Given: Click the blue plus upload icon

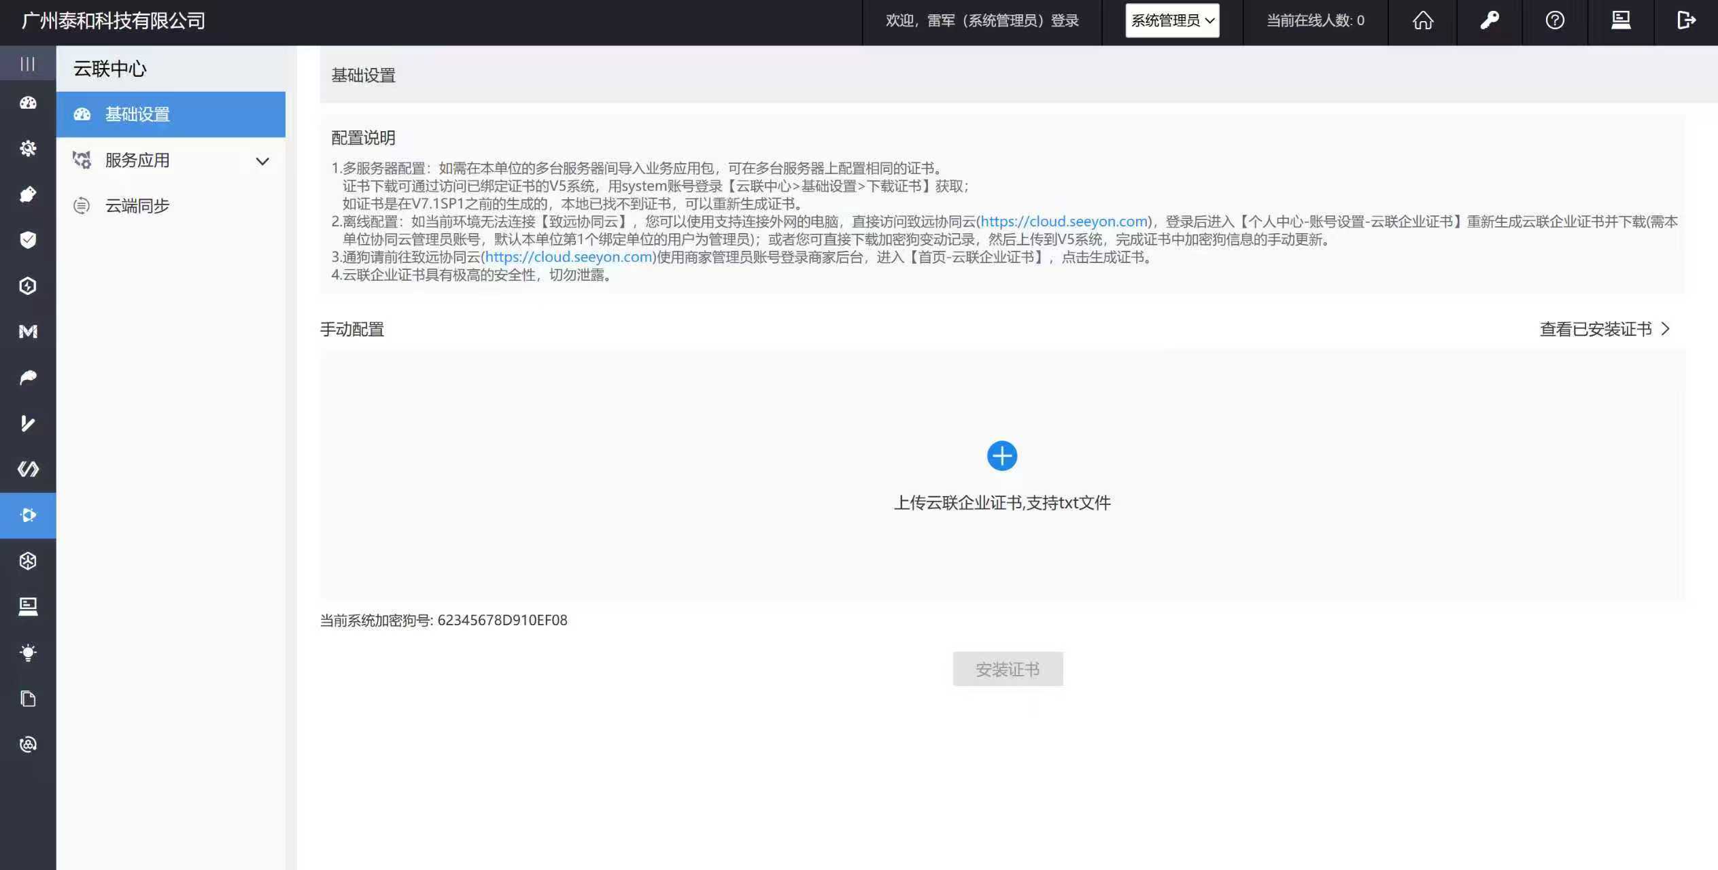Looking at the screenshot, I should click(x=1001, y=455).
